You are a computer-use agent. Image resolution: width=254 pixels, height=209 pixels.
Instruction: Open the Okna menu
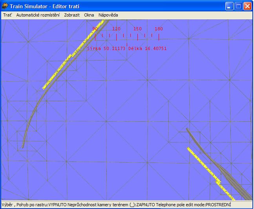tap(89, 15)
